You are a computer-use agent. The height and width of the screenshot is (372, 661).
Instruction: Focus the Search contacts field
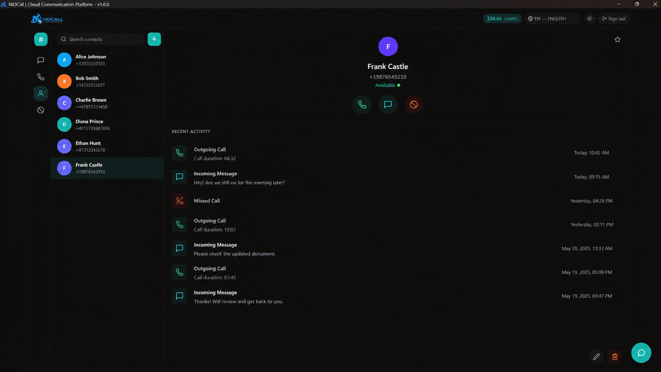point(101,39)
